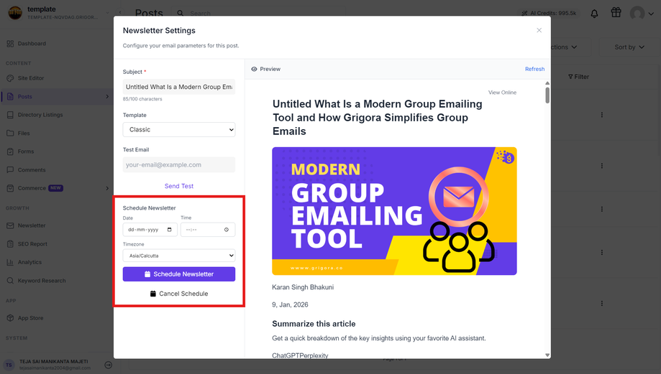Open the profile avatar menu
Screen dimensions: 661x374
(641, 14)
